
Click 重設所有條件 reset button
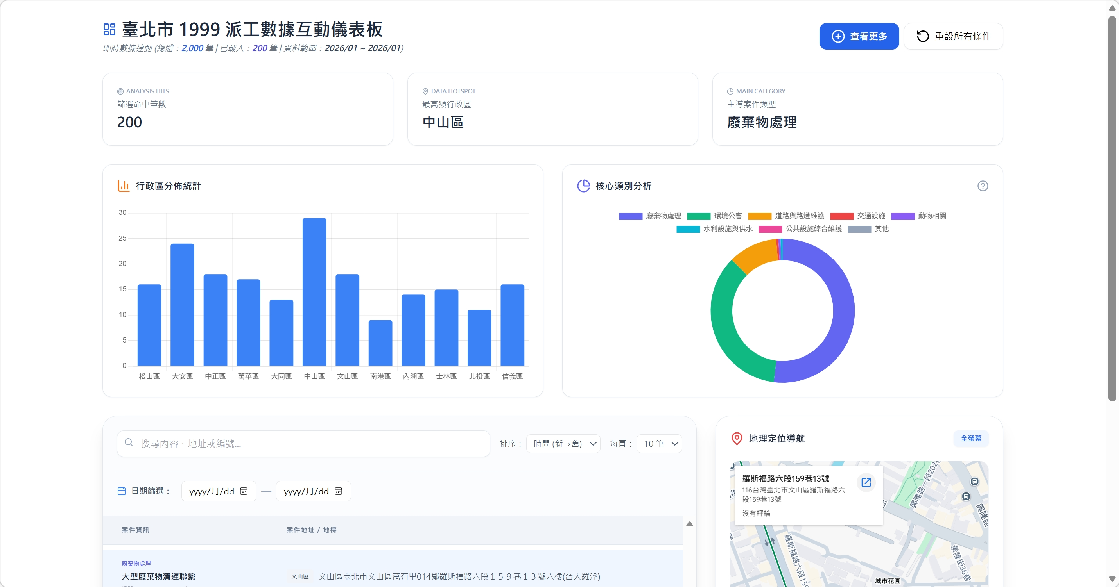pyautogui.click(x=953, y=36)
